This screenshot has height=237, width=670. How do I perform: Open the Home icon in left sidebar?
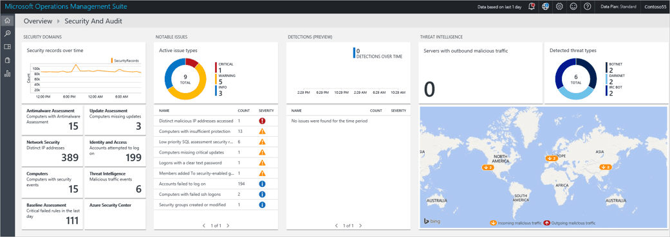point(7,21)
